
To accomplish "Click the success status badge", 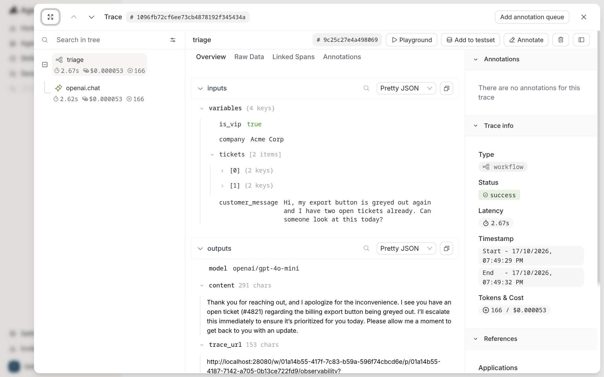I will (x=499, y=195).
